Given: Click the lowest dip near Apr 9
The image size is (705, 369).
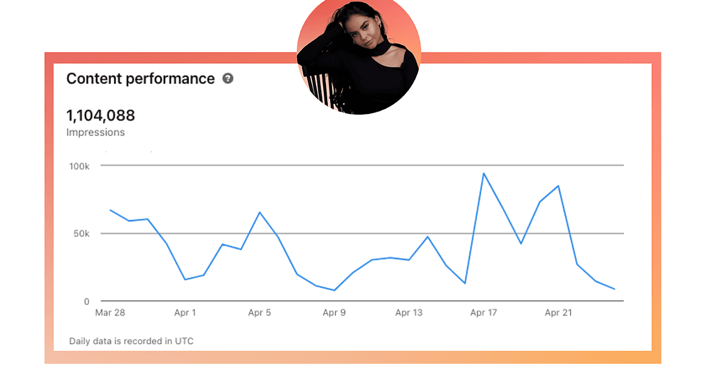Looking at the screenshot, I should 334,290.
